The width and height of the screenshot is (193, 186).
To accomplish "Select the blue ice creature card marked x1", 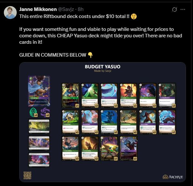I will [x=167, y=122].
